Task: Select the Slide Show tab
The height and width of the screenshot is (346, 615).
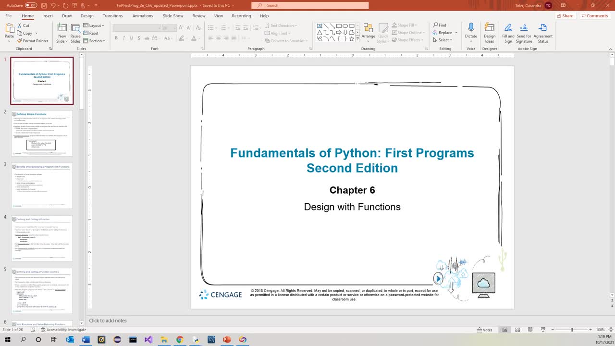Action: coord(173,16)
